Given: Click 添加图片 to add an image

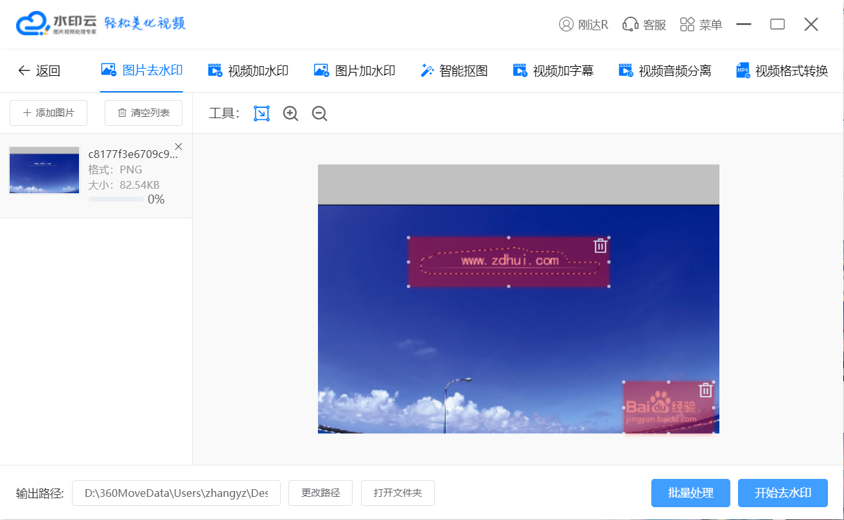Looking at the screenshot, I should point(48,113).
